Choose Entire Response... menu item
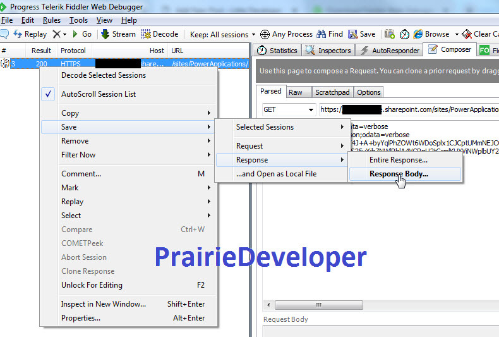This screenshot has width=499, height=337. coord(405,160)
